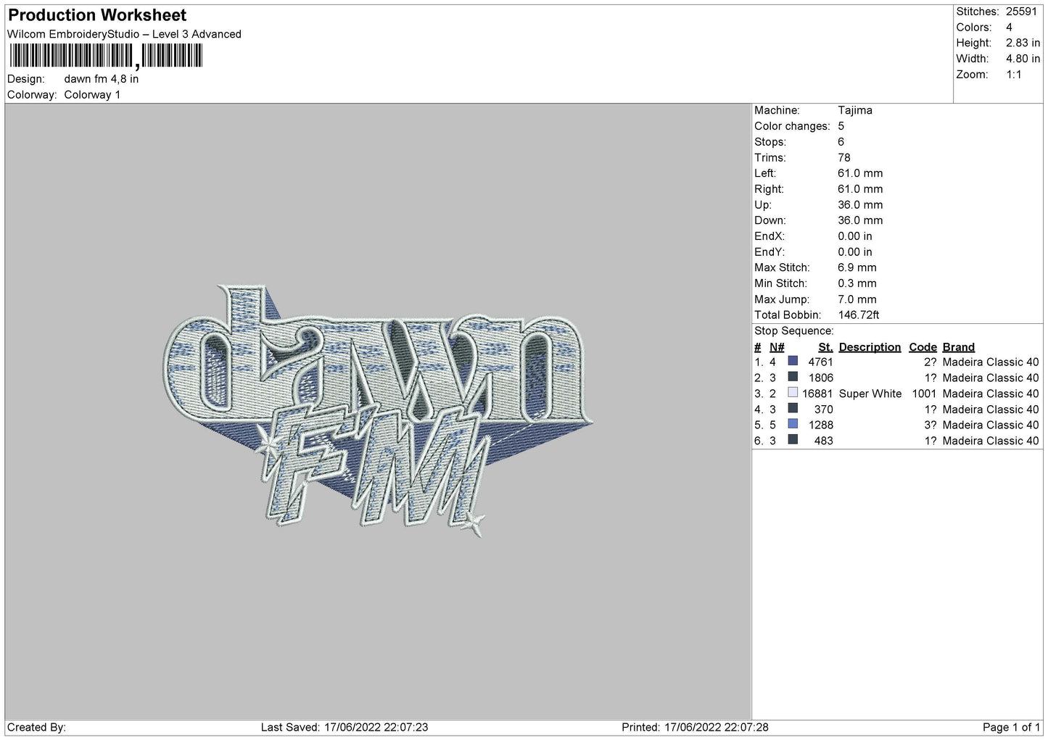
Task: Click the 'Stop Sequence:' heading
Action: click(x=794, y=331)
